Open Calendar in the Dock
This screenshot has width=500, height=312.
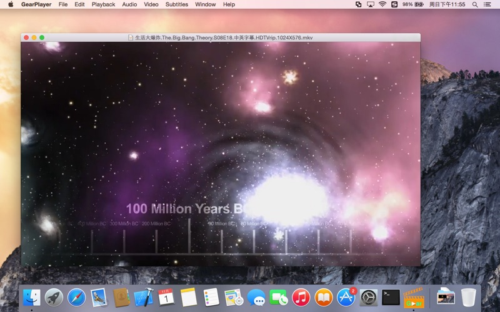click(x=166, y=298)
